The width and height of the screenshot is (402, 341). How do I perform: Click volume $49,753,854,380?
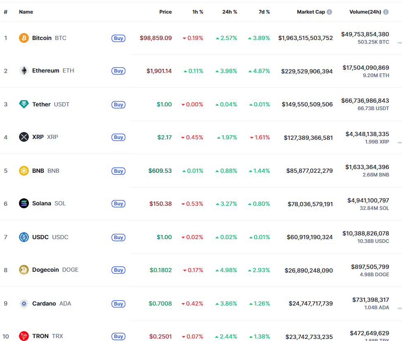[365, 34]
